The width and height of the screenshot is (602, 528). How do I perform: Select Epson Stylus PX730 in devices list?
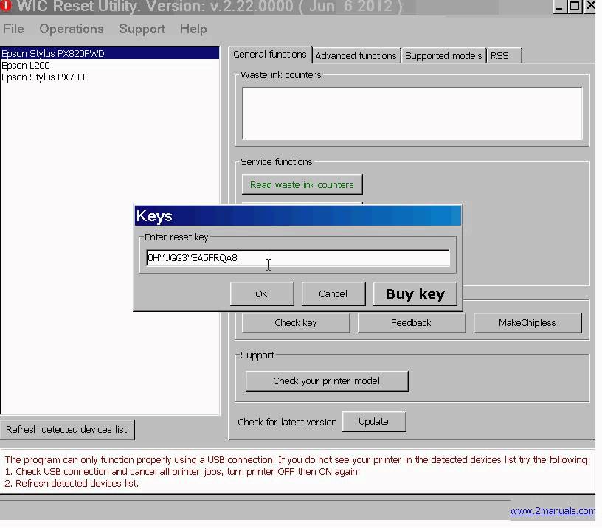[110, 77]
